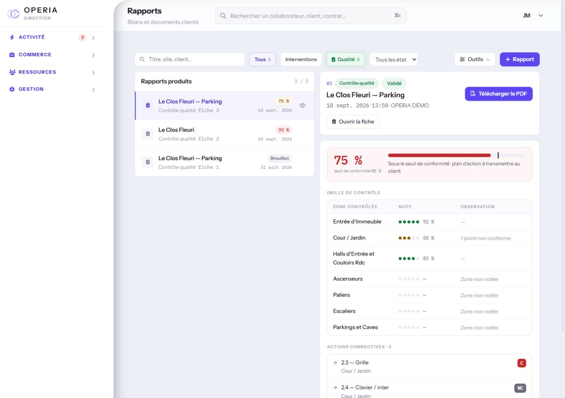
Task: Click the notification badge 3 next to Activité
Action: pos(82,37)
